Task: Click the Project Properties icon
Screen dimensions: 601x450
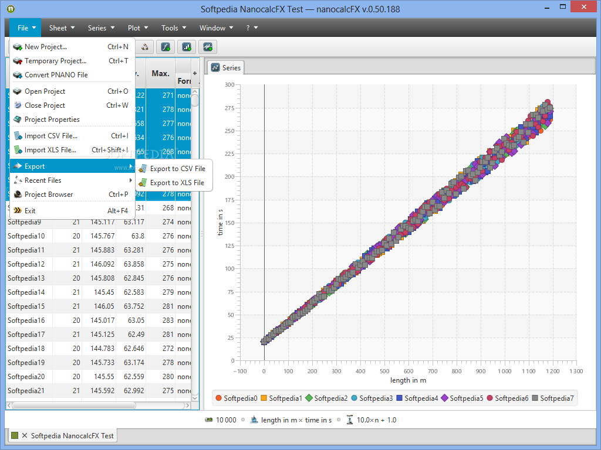Action: 18,120
